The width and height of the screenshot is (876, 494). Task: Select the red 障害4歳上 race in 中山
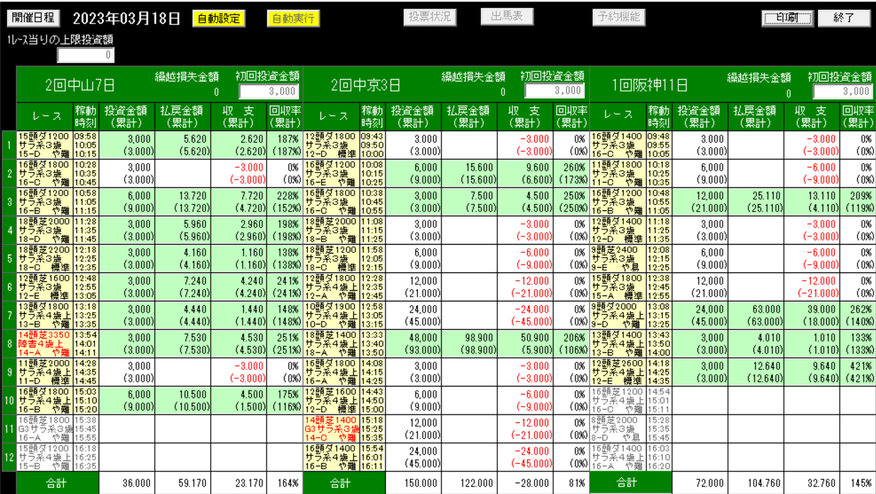coord(44,343)
